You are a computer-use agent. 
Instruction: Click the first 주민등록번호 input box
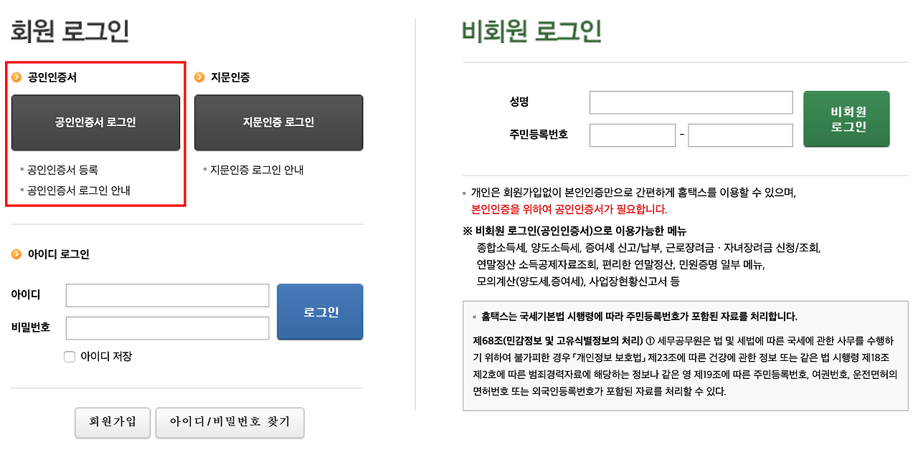[x=633, y=135]
